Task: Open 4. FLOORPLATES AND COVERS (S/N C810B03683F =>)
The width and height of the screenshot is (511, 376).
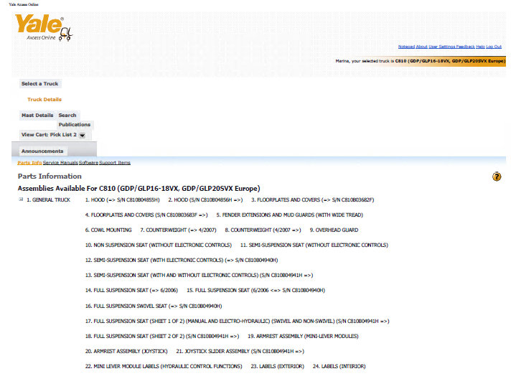Action: coord(146,215)
